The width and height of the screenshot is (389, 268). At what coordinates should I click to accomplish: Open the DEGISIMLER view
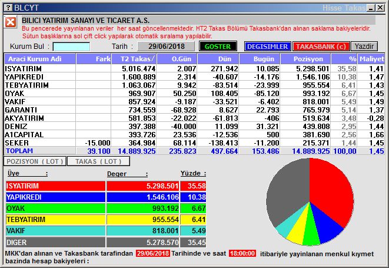coord(267,47)
